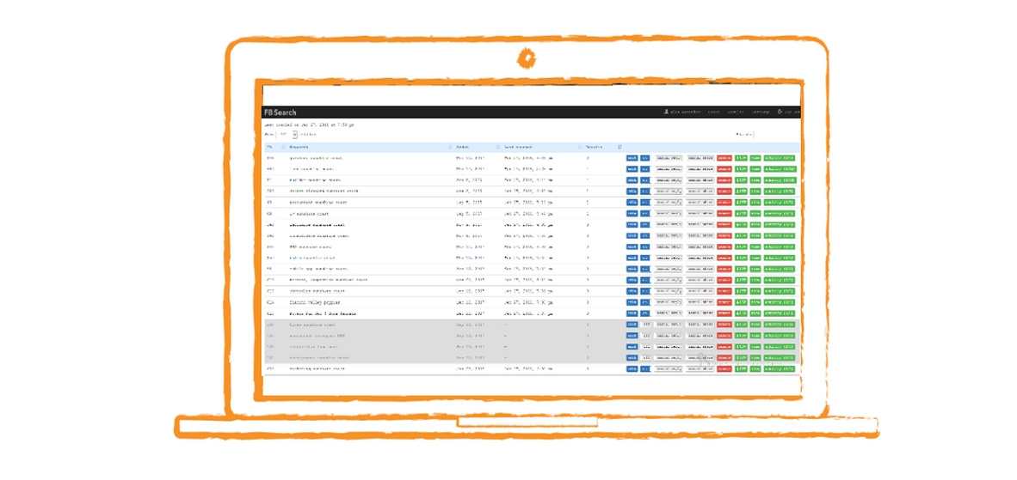Enable the white Off switch in the first grayed row
This screenshot has height=480, width=1017.
click(x=645, y=325)
